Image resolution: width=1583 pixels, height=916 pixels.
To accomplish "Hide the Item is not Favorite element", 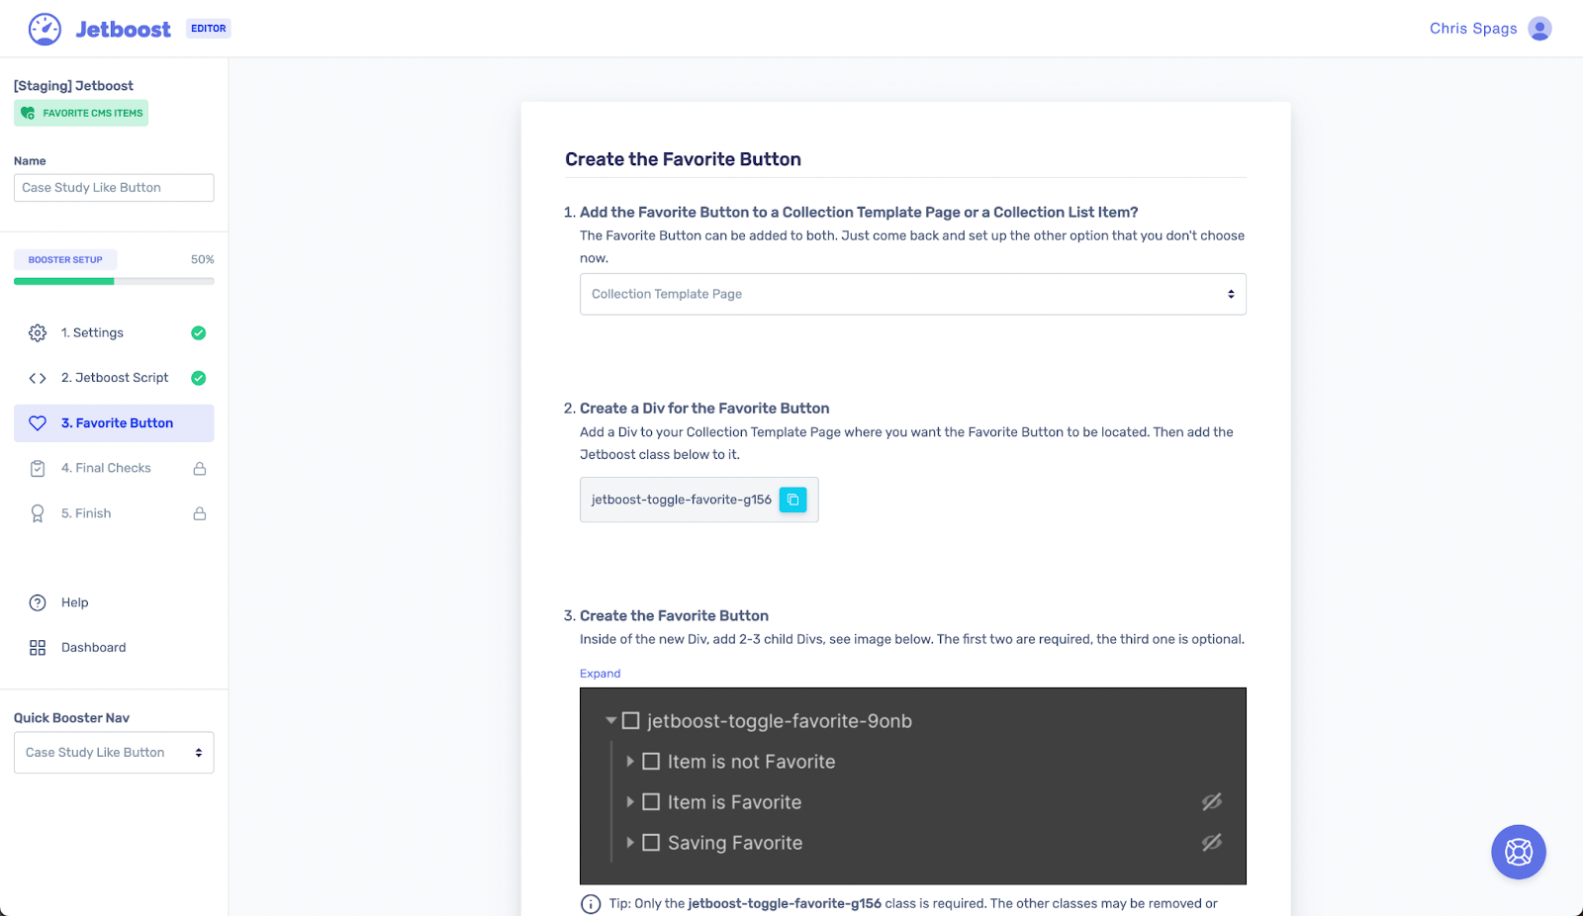I will [1213, 761].
